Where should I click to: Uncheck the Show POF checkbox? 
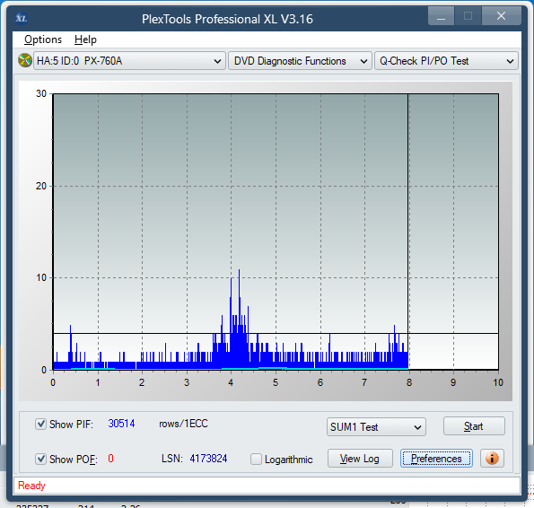(x=41, y=459)
